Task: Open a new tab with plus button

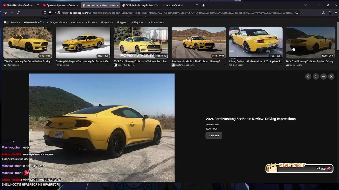Action: (x=203, y=5)
